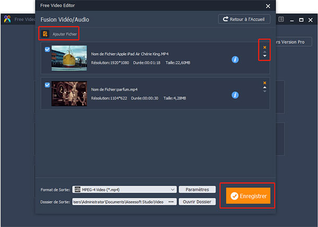Click the parfum.mp4 video thumbnail
The image size is (318, 227).
click(69, 93)
